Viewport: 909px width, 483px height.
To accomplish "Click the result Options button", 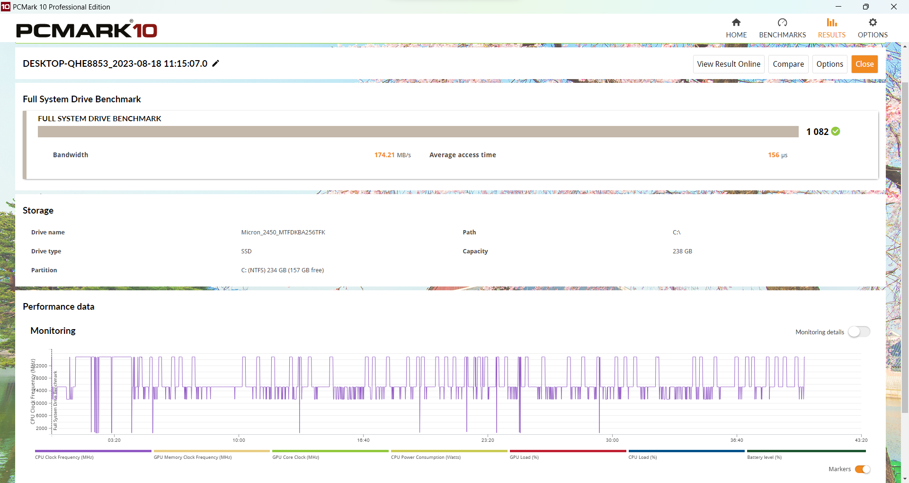I will point(829,64).
